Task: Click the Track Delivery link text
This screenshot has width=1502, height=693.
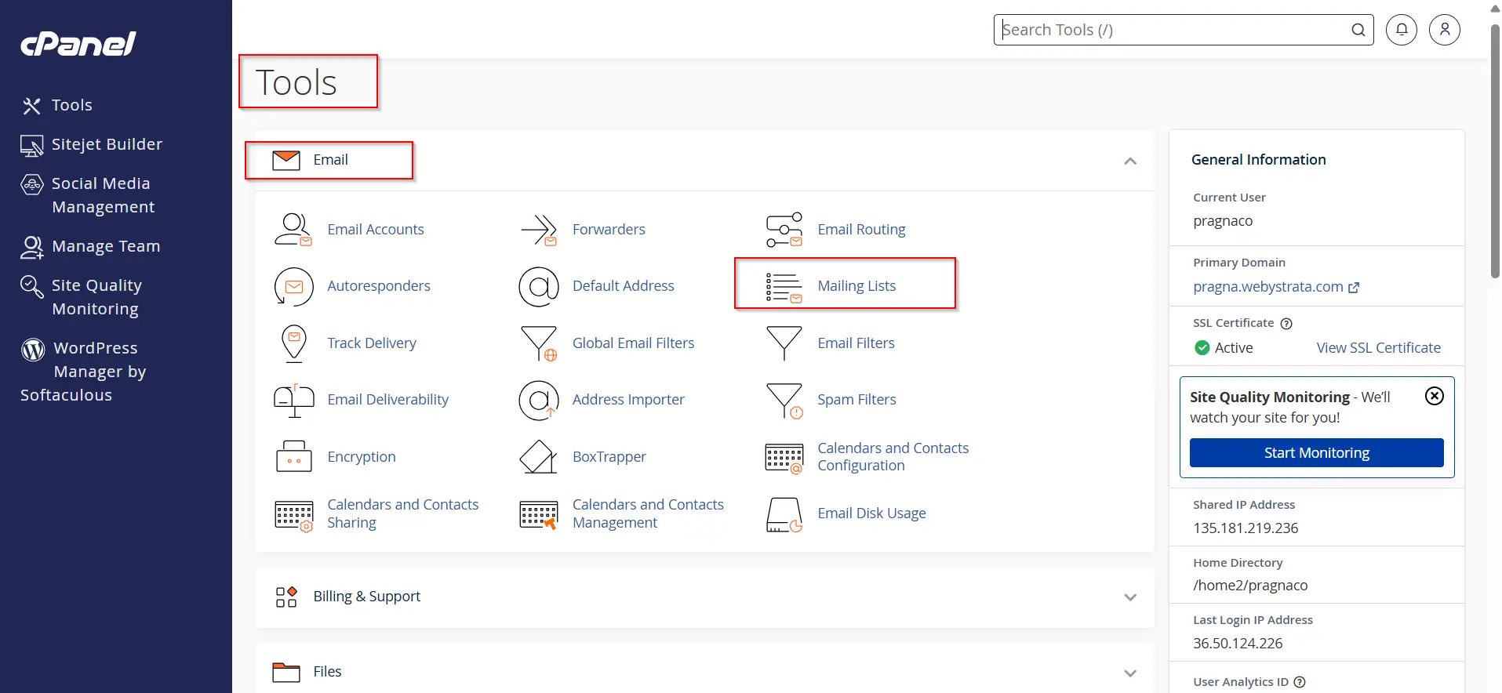Action: click(372, 343)
